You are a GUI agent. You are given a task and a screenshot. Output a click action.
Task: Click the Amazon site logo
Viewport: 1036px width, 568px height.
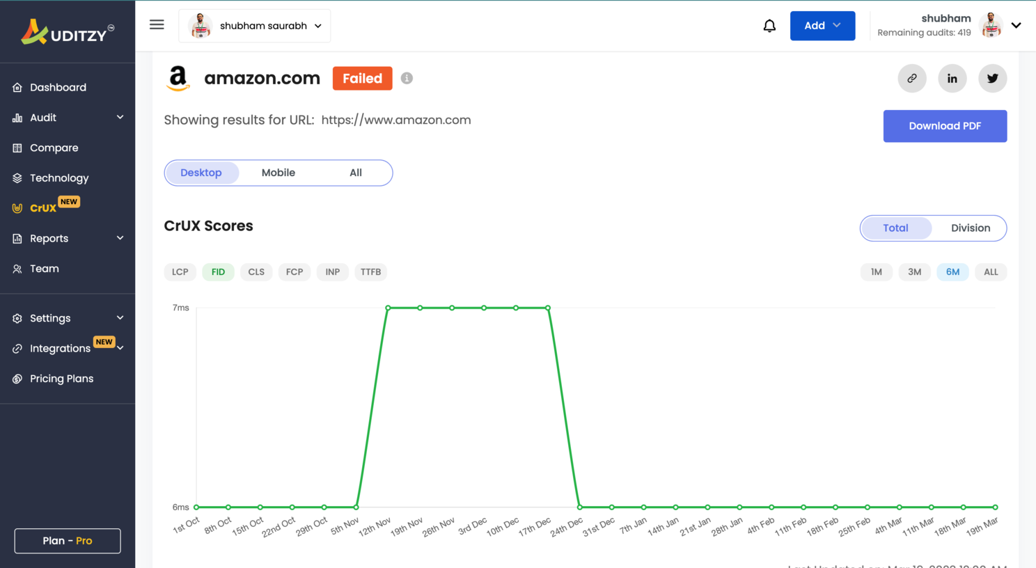pyautogui.click(x=179, y=79)
